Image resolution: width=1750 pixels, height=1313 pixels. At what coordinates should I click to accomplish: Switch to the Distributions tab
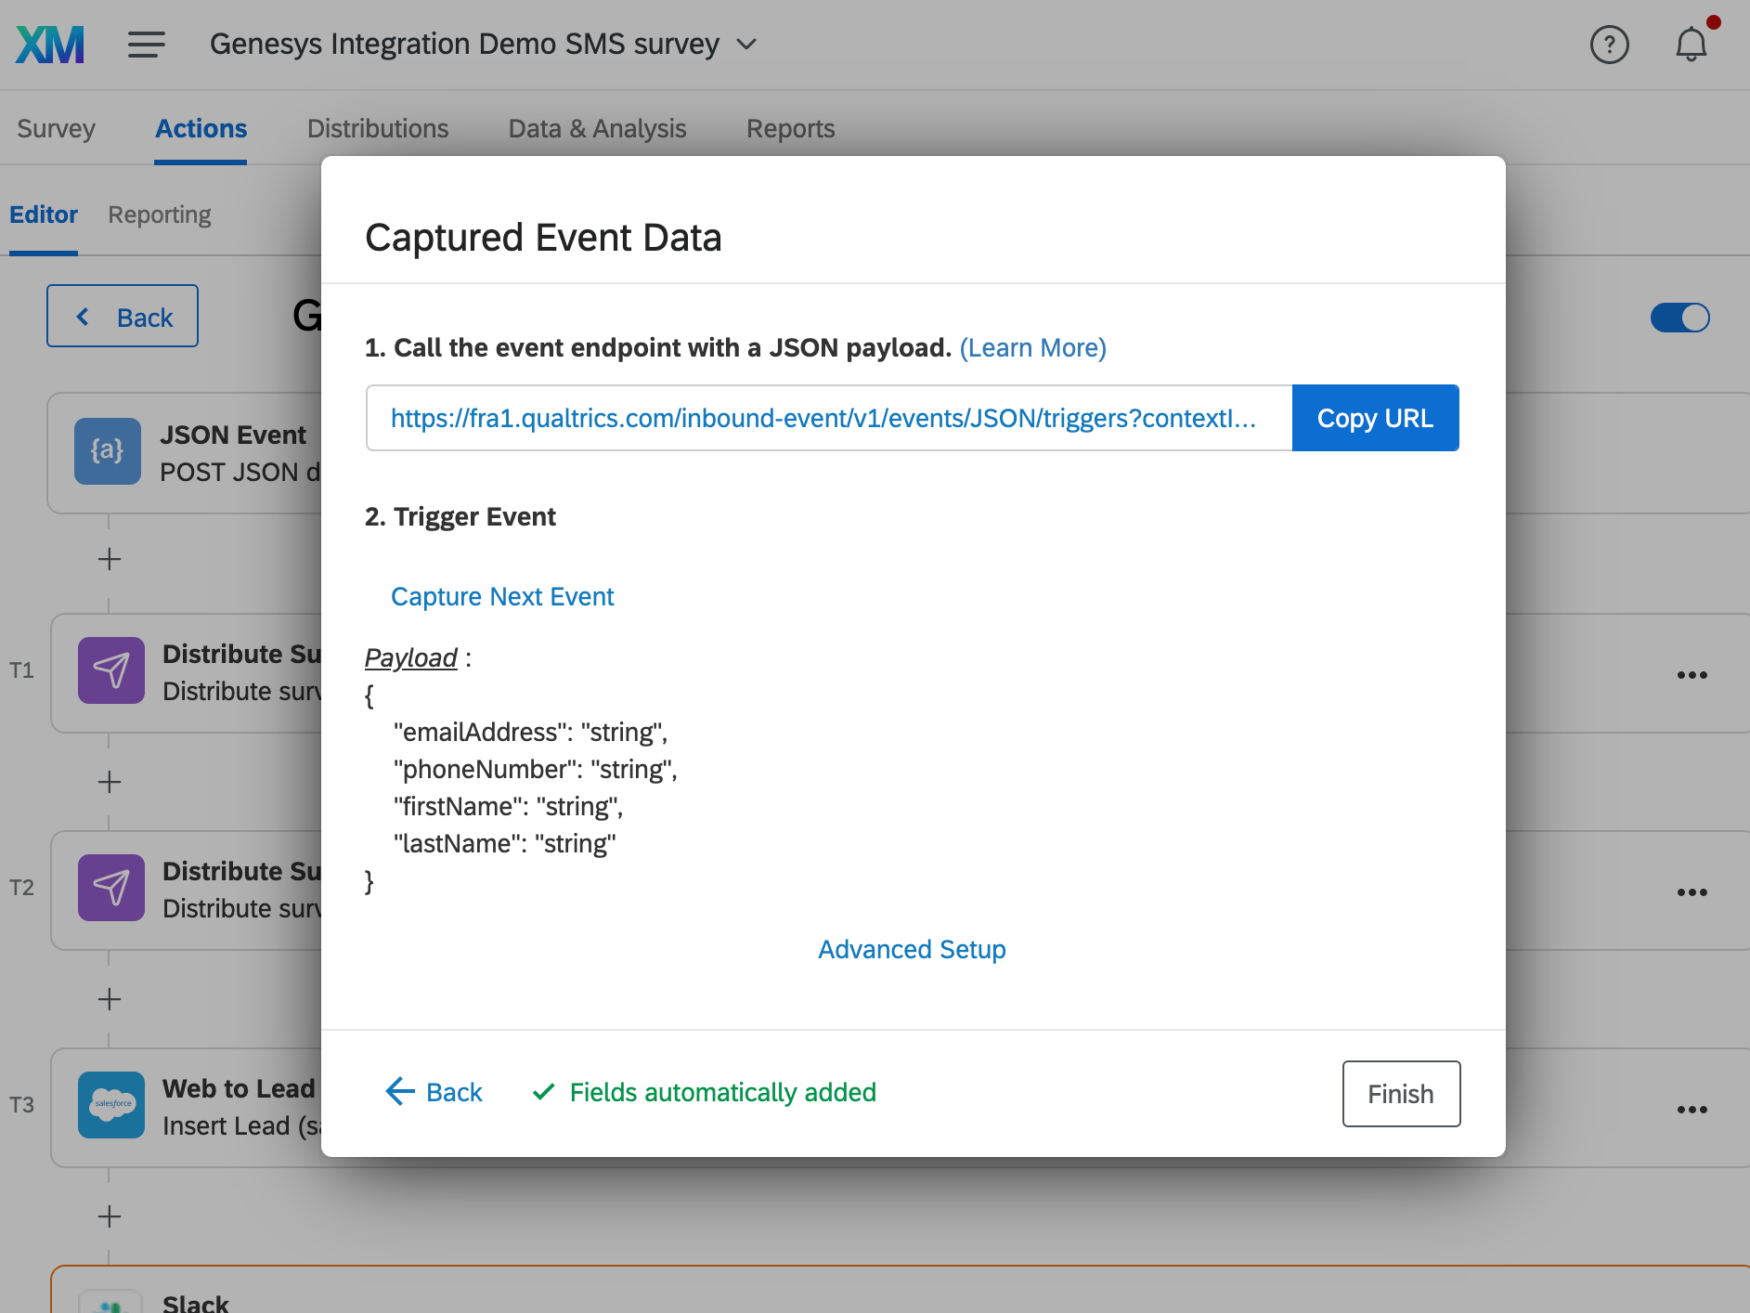(378, 128)
